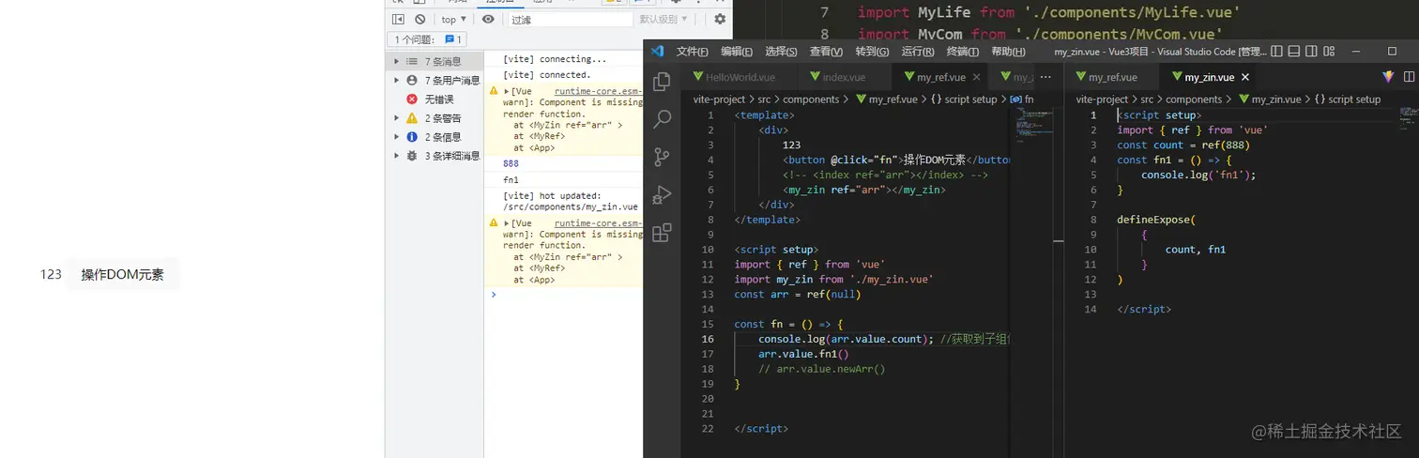Screen dimensions: 1419x458
Task: Click the my_zin.vue breadcrumb in right editor
Action: coord(1270,99)
